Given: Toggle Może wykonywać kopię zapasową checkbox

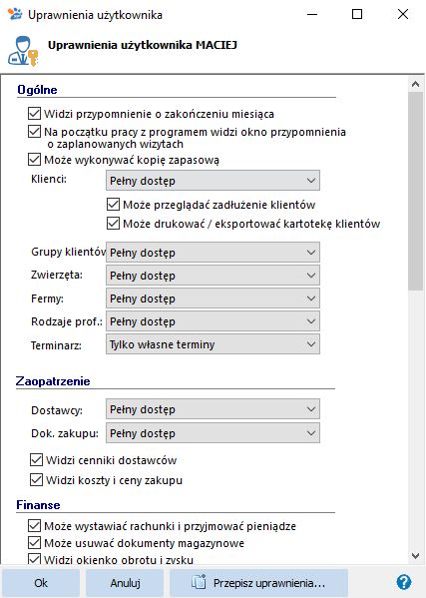Looking at the screenshot, I should [x=34, y=159].
